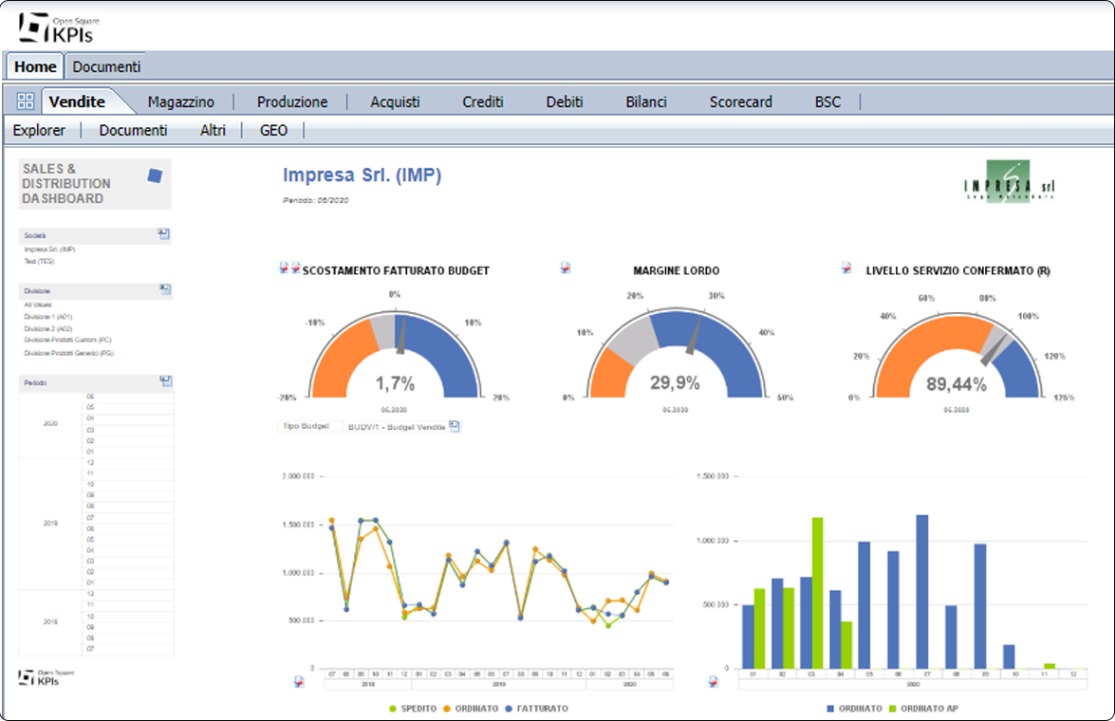Viewport: 1115px width, 721px height.
Task: Click the blue square icon in dashboard header
Action: tap(155, 176)
